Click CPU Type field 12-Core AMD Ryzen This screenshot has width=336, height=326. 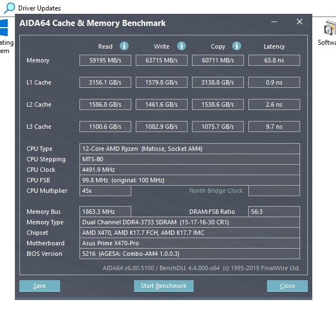pos(190,149)
